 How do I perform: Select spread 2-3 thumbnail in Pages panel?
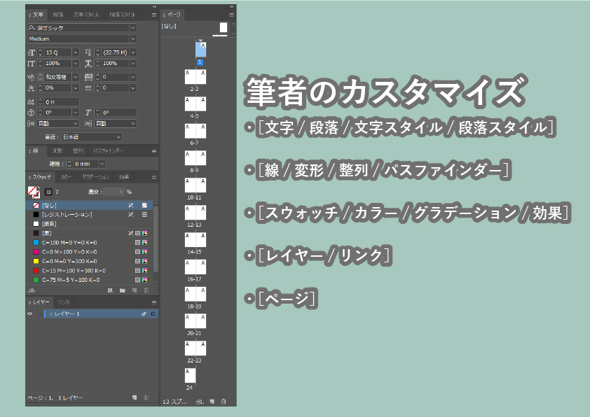pos(195,77)
